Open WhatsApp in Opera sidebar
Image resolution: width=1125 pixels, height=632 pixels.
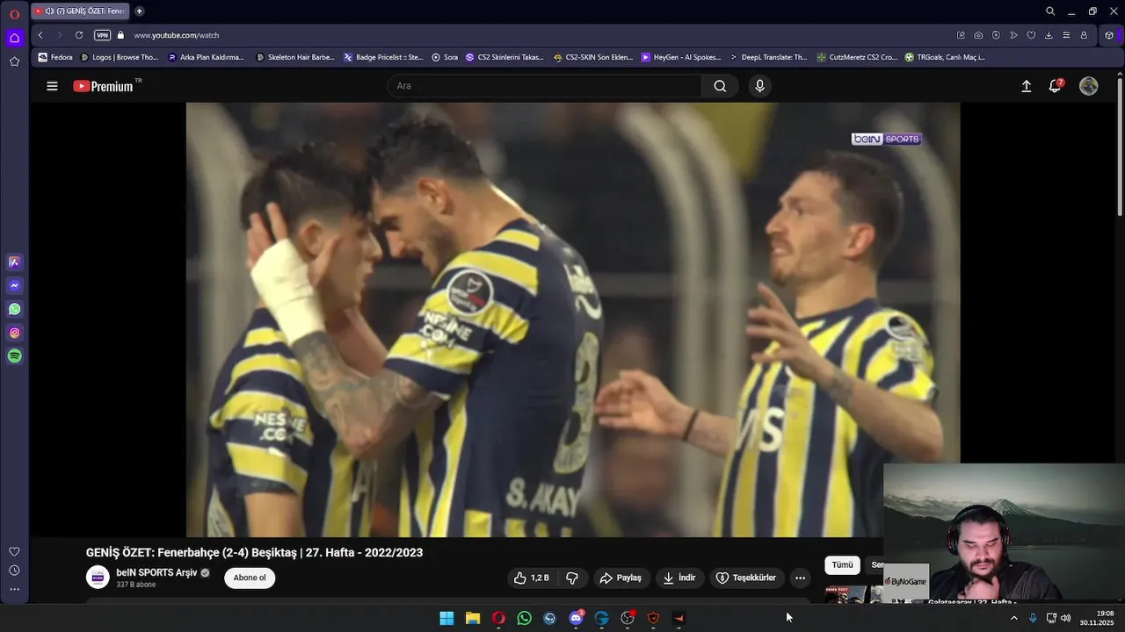14,309
